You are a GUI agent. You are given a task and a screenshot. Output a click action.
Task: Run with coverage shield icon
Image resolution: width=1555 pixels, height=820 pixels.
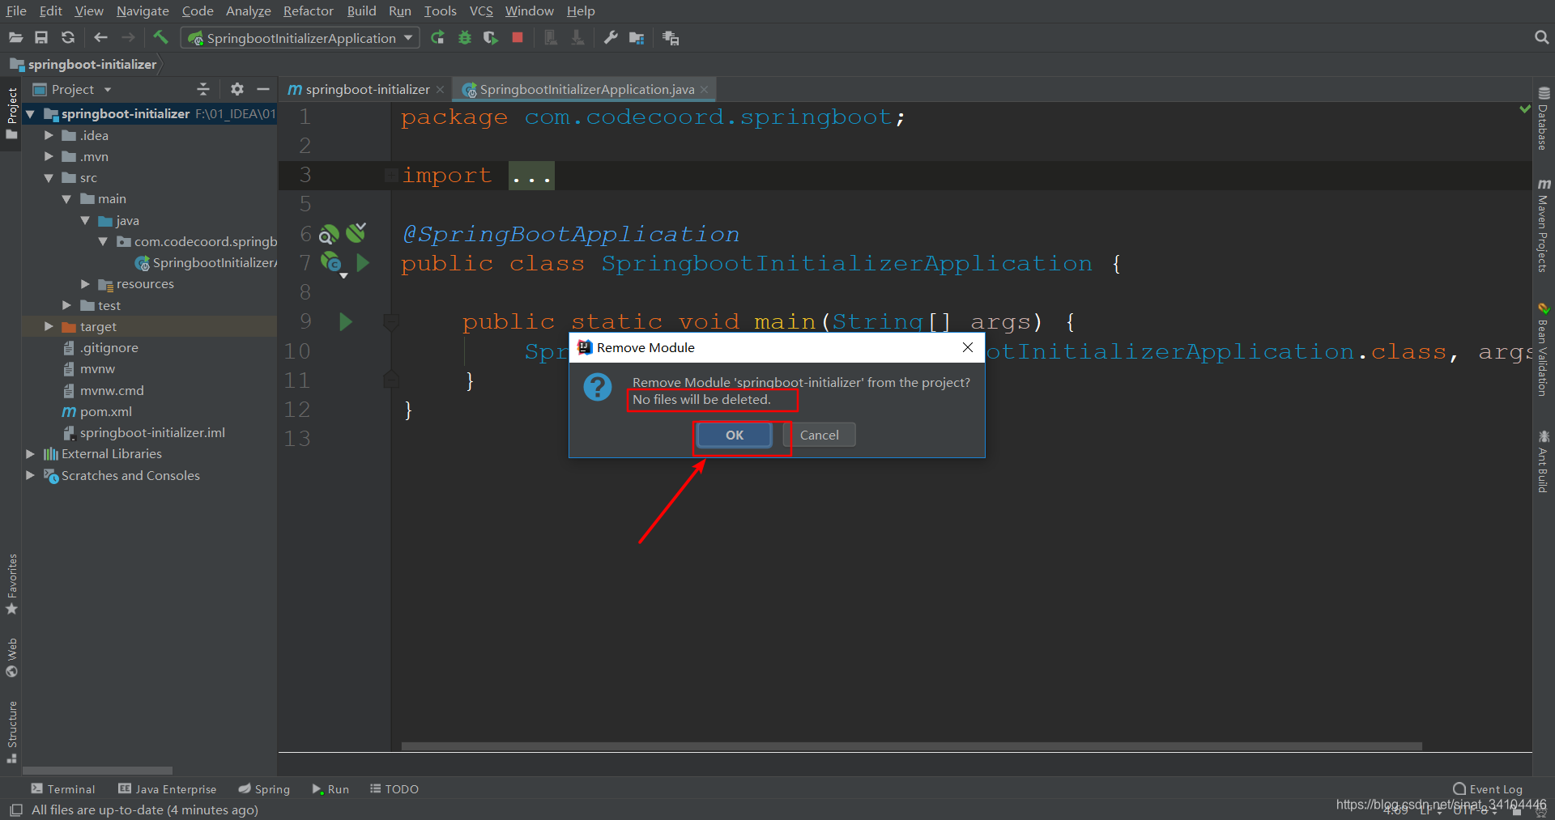pyautogui.click(x=491, y=37)
